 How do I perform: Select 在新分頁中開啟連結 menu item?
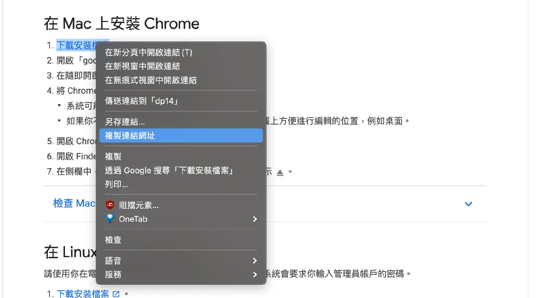pyautogui.click(x=148, y=52)
